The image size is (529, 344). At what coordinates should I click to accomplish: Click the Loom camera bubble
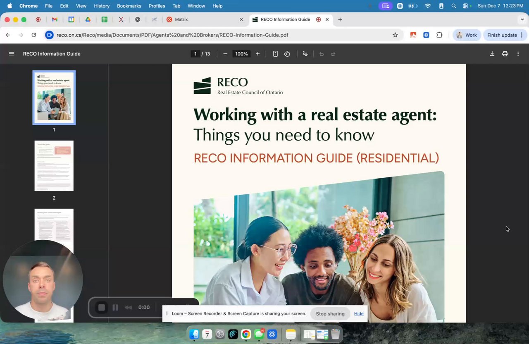click(x=43, y=280)
